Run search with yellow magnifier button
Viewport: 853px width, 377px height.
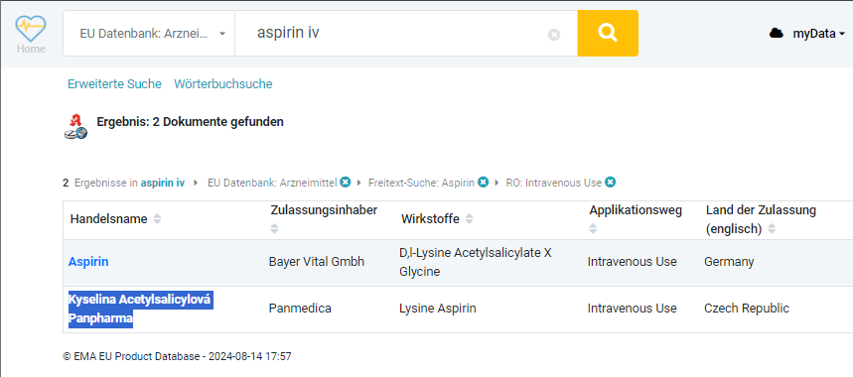coord(608,33)
